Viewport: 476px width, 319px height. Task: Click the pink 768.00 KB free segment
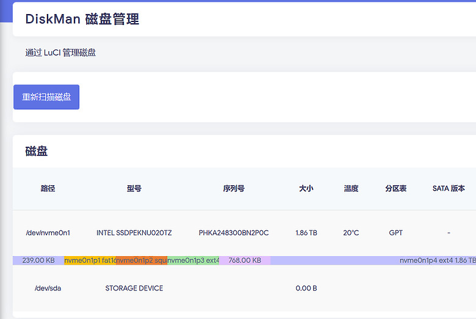(x=245, y=260)
